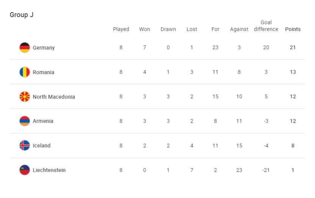This screenshot has width=315, height=198.
Task: Select the Played column header
Action: (x=121, y=29)
